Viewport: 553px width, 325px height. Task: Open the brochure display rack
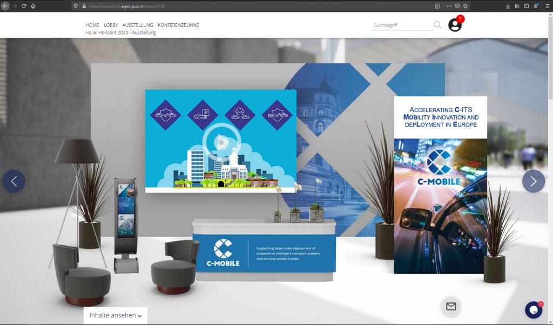pyautogui.click(x=126, y=225)
